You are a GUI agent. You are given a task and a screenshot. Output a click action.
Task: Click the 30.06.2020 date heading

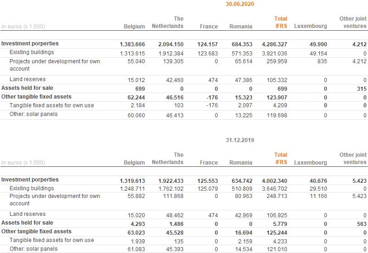pos(240,4)
